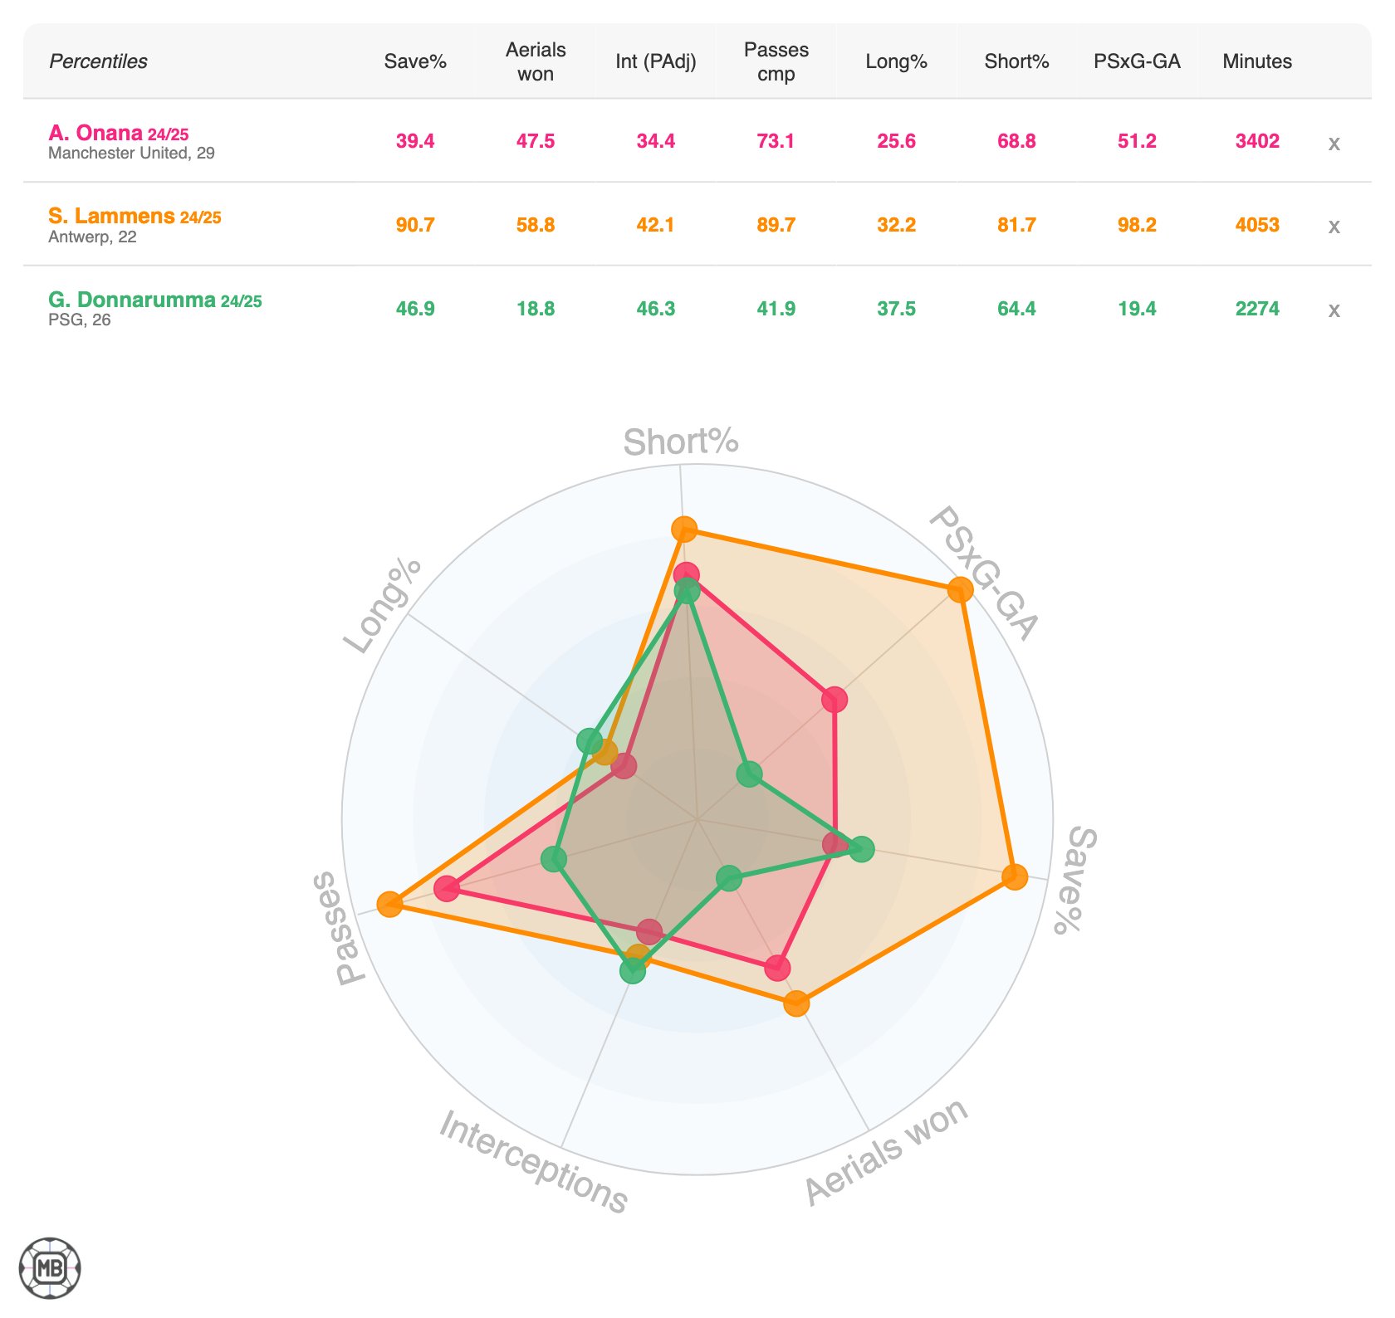The height and width of the screenshot is (1318, 1395).
Task: Click the Minutes column header
Action: click(1257, 61)
